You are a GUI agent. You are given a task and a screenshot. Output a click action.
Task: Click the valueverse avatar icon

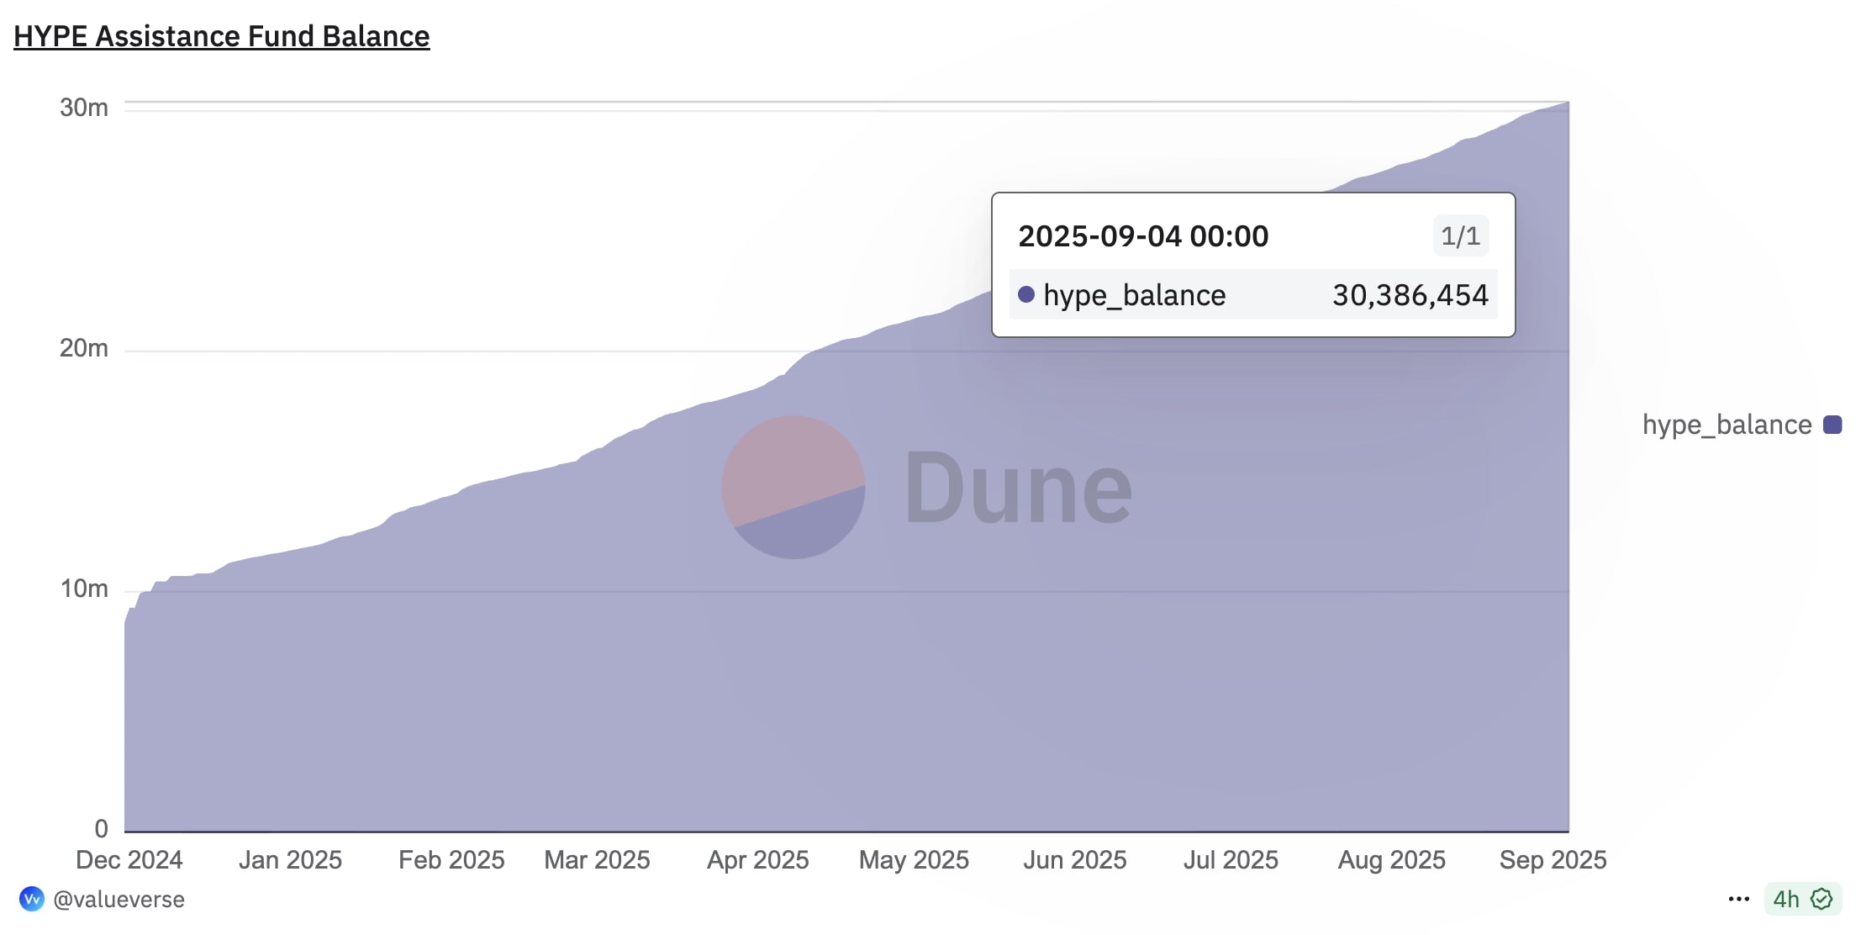pos(31,899)
